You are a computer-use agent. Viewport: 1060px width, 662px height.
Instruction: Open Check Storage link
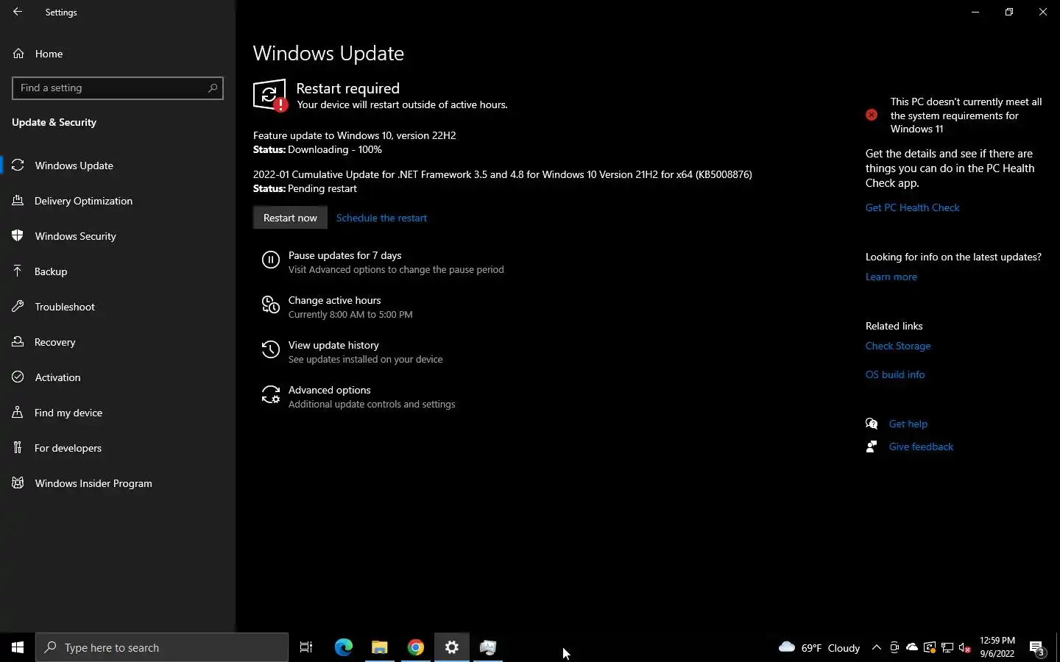pyautogui.click(x=898, y=346)
